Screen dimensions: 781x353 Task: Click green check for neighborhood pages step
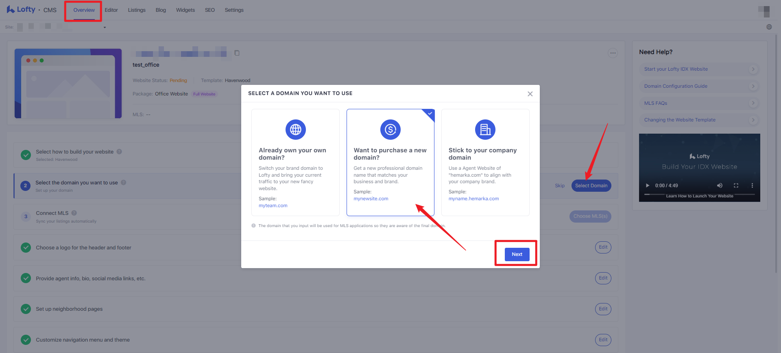tap(26, 309)
